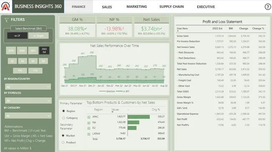Click the GM % KPI card
Image resolution: width=272 pixels, height=152 pixels.
77,27
